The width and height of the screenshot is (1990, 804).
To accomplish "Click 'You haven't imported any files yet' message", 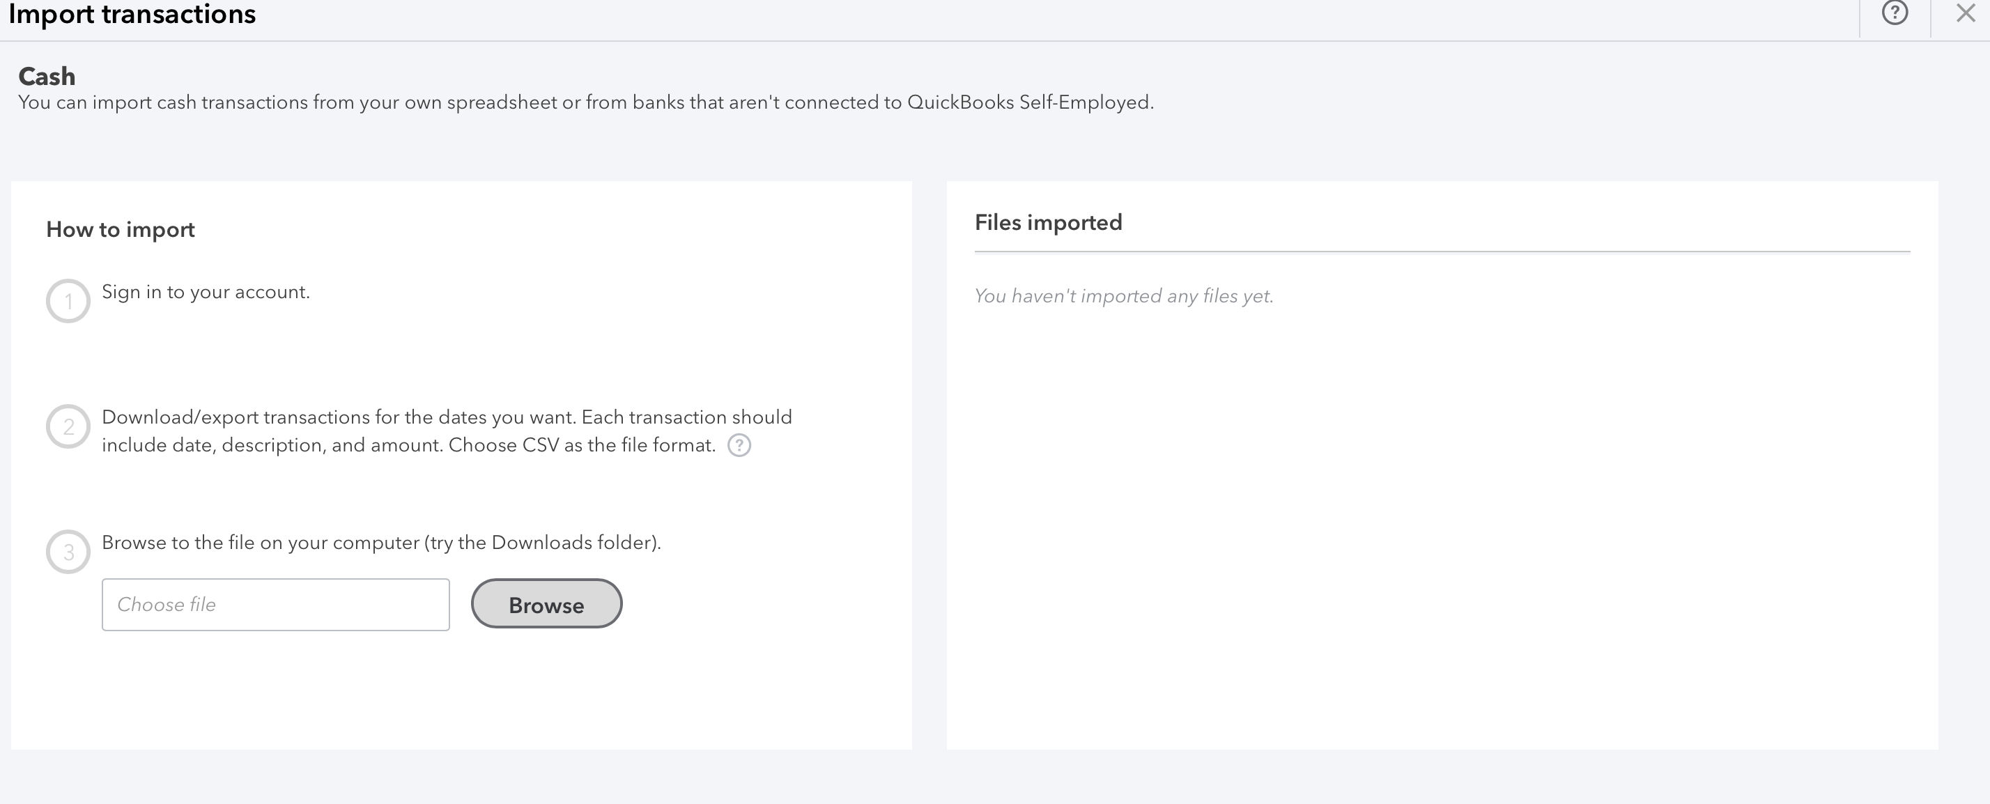I will (1123, 296).
